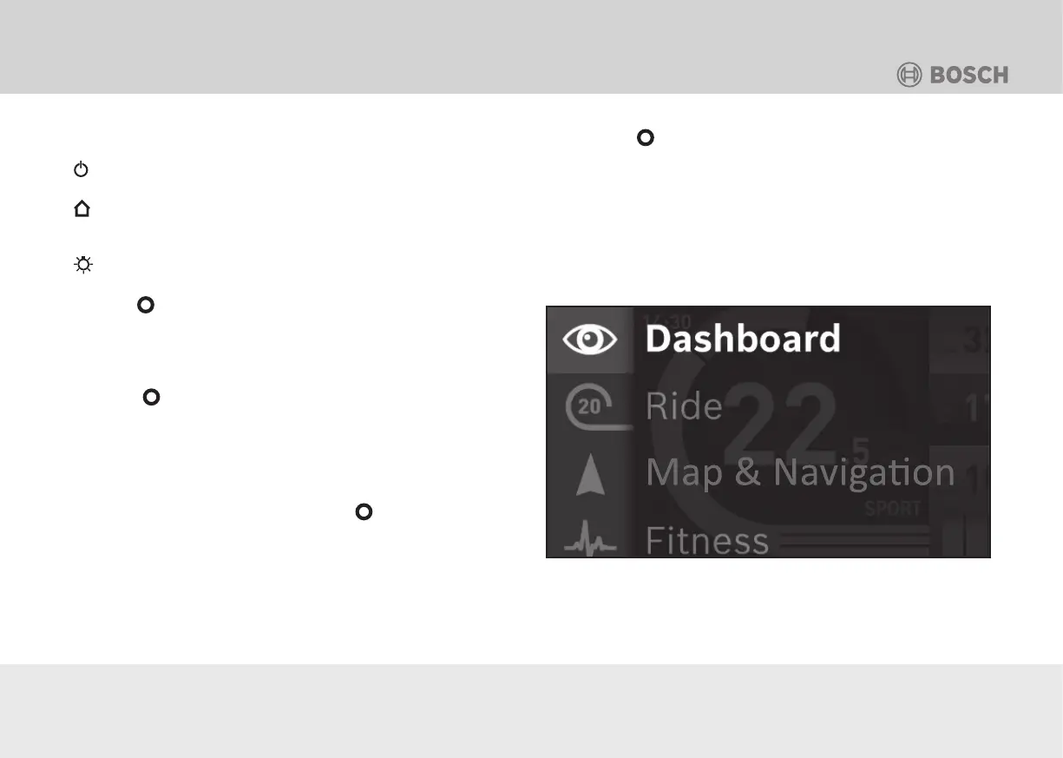Open the Dashboard menu entry
This screenshot has height=758, width=1063.
click(x=743, y=339)
